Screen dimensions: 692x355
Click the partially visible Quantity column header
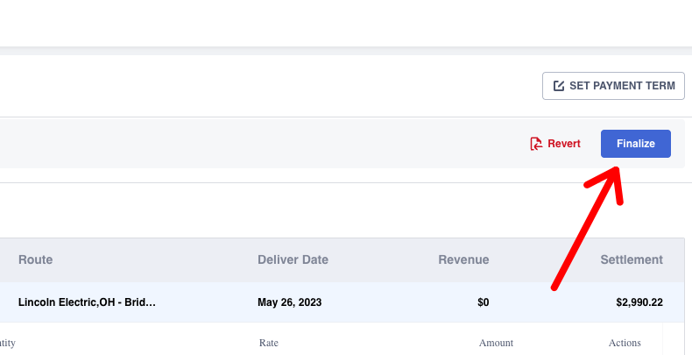[8, 343]
